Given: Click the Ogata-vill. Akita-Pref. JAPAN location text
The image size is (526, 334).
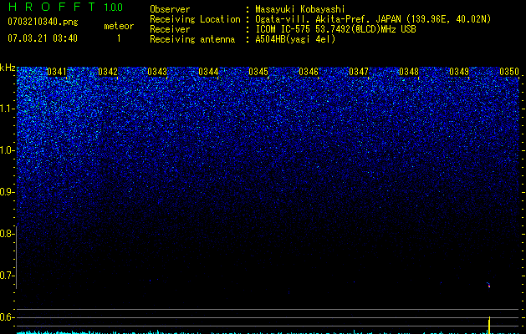Looking at the screenshot, I should 328,19.
